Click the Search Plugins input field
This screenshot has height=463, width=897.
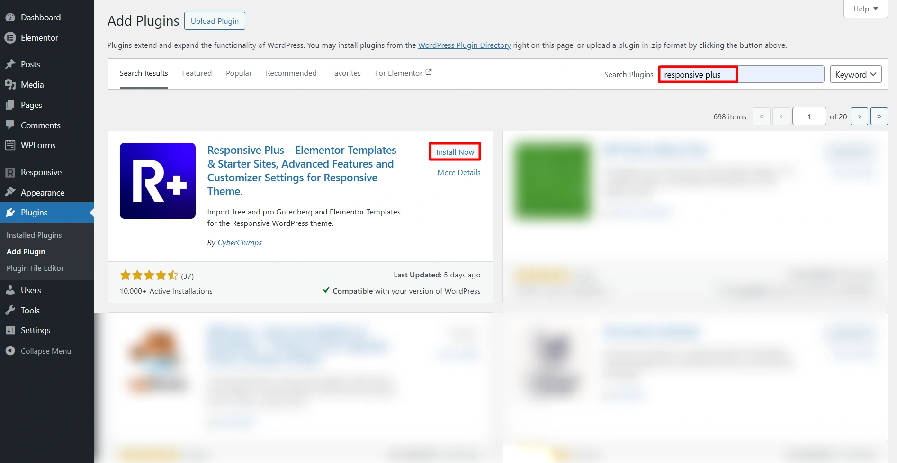coord(741,74)
